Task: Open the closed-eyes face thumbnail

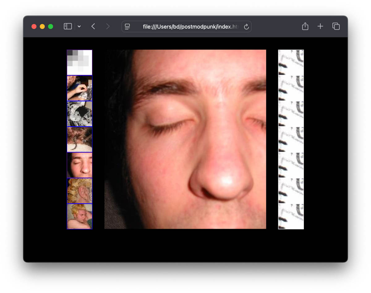Action: pos(79,165)
